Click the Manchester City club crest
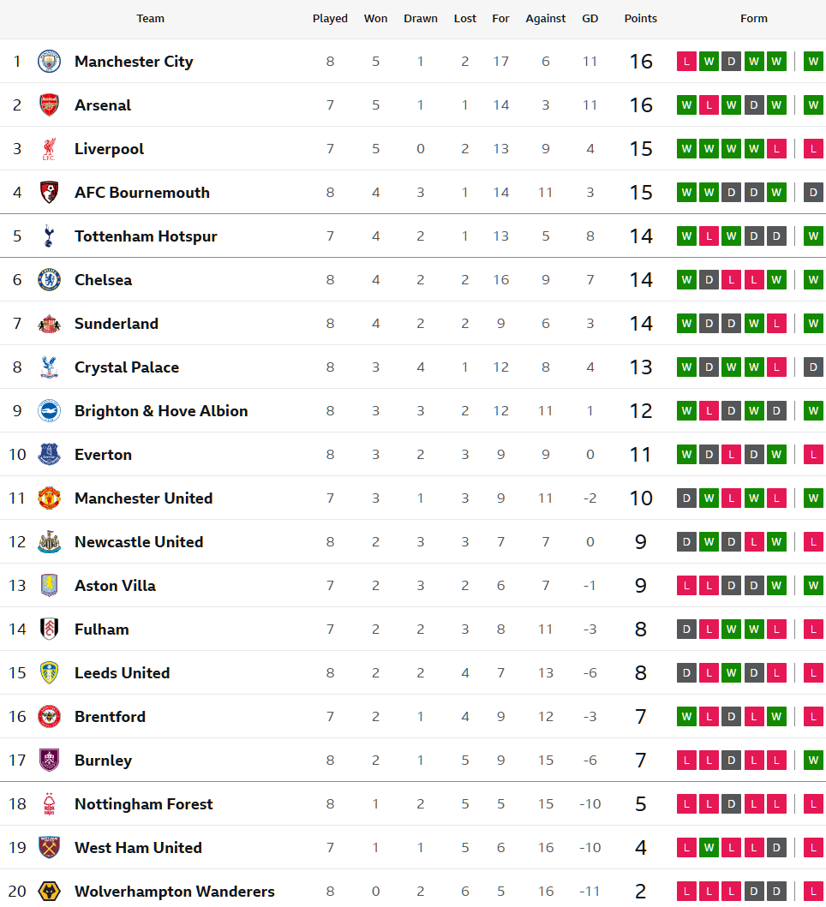 tap(50, 62)
